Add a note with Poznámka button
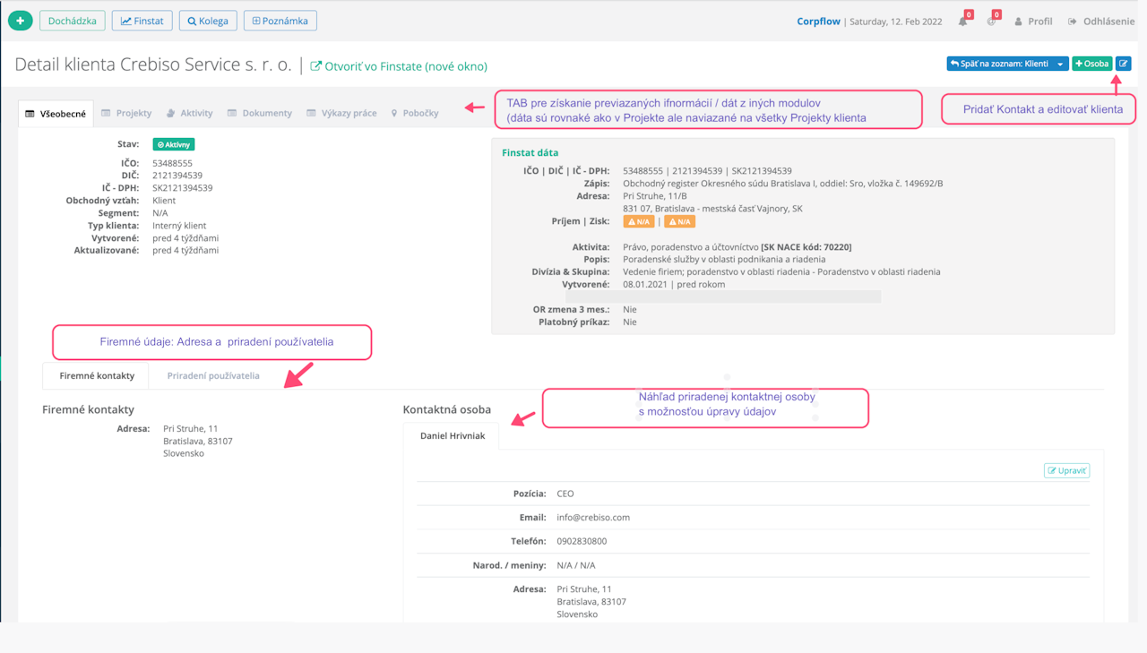 tap(280, 21)
